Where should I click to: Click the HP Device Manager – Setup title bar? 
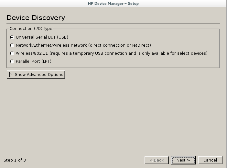point(113,4)
